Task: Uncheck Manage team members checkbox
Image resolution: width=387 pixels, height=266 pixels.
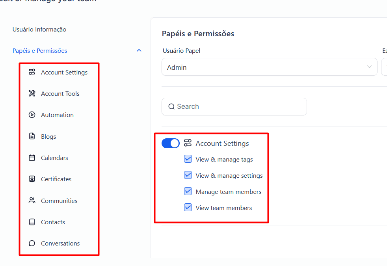Action: [188, 192]
